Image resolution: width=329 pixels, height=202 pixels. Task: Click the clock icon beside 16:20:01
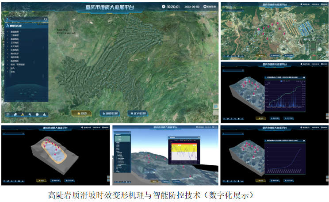[164, 7]
